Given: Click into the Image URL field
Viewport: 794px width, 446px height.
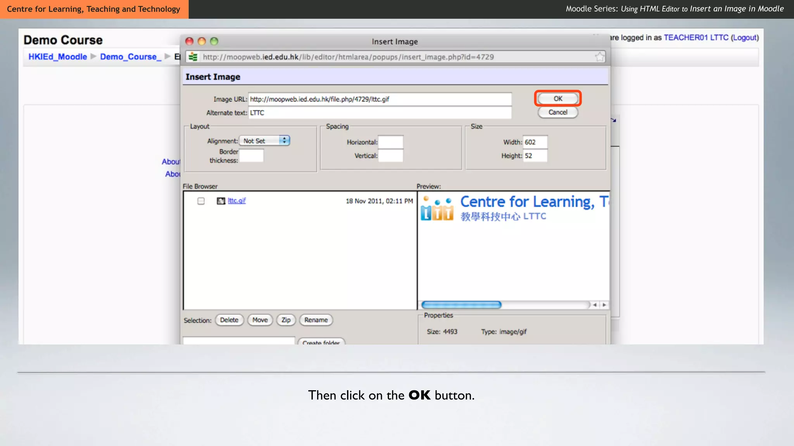Looking at the screenshot, I should (x=380, y=99).
